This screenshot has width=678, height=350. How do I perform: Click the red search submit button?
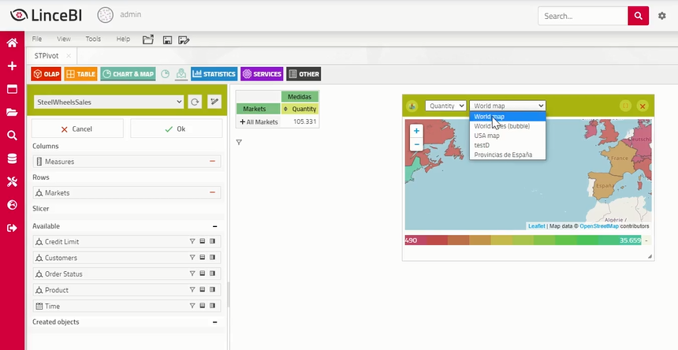click(x=639, y=16)
